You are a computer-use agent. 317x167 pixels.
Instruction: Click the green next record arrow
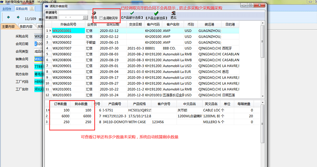(x=19, y=17)
